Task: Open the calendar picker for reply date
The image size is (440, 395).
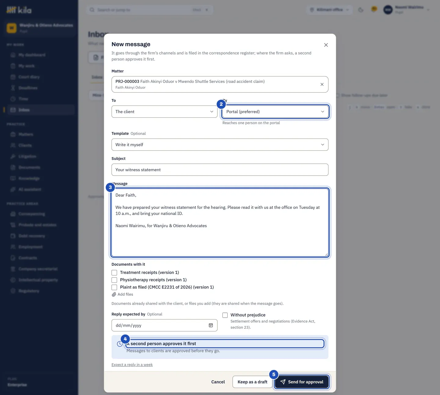Action: coord(211,325)
